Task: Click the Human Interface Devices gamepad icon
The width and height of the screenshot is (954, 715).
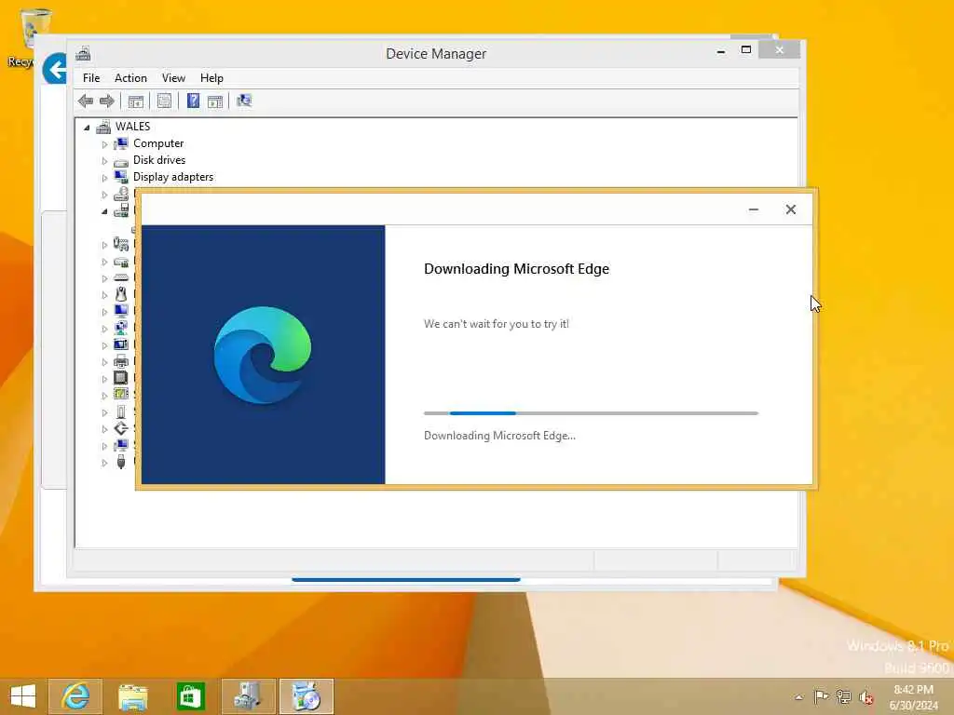Action: pyautogui.click(x=121, y=244)
